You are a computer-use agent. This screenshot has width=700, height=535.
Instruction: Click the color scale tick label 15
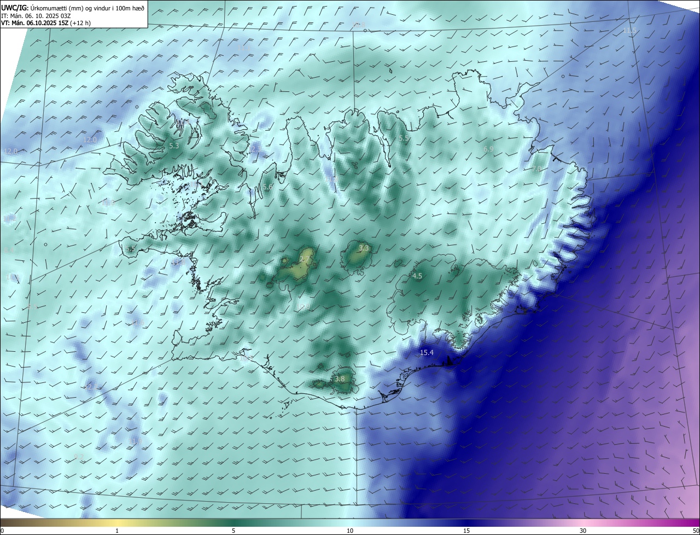click(466, 531)
